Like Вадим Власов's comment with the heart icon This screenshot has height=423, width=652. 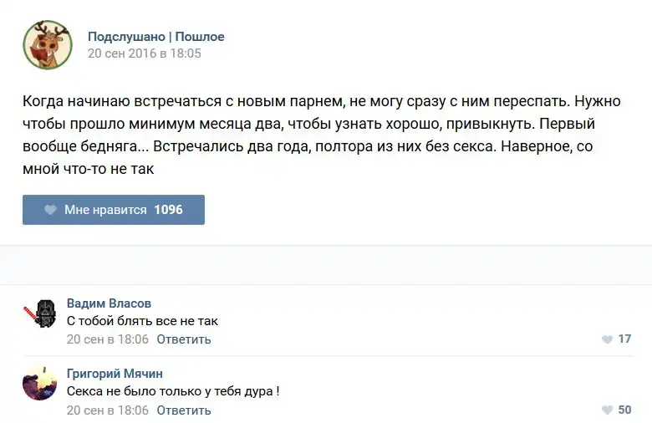coord(607,339)
